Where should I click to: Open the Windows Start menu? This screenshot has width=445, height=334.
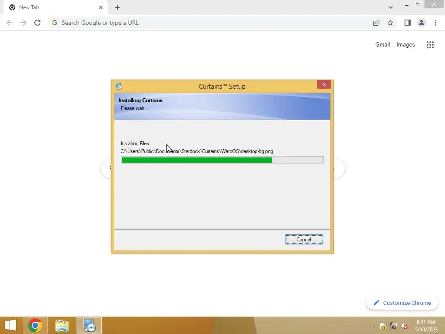(10, 325)
